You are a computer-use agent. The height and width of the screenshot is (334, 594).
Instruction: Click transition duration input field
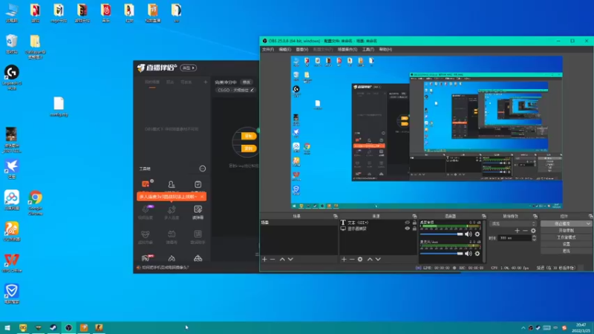pos(515,238)
